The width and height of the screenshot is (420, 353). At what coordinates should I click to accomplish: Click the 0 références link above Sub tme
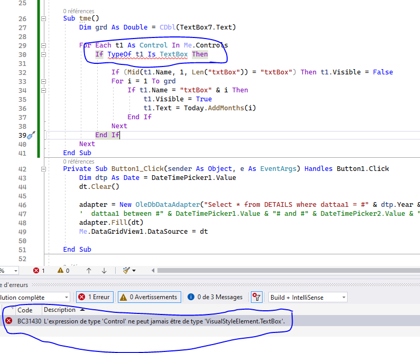tap(78, 11)
